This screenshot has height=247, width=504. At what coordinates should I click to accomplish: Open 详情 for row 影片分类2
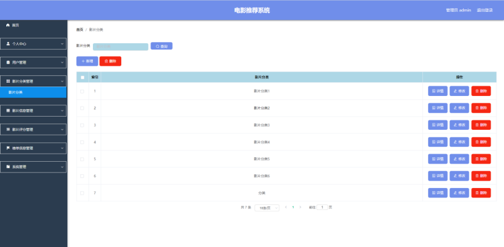[437, 108]
